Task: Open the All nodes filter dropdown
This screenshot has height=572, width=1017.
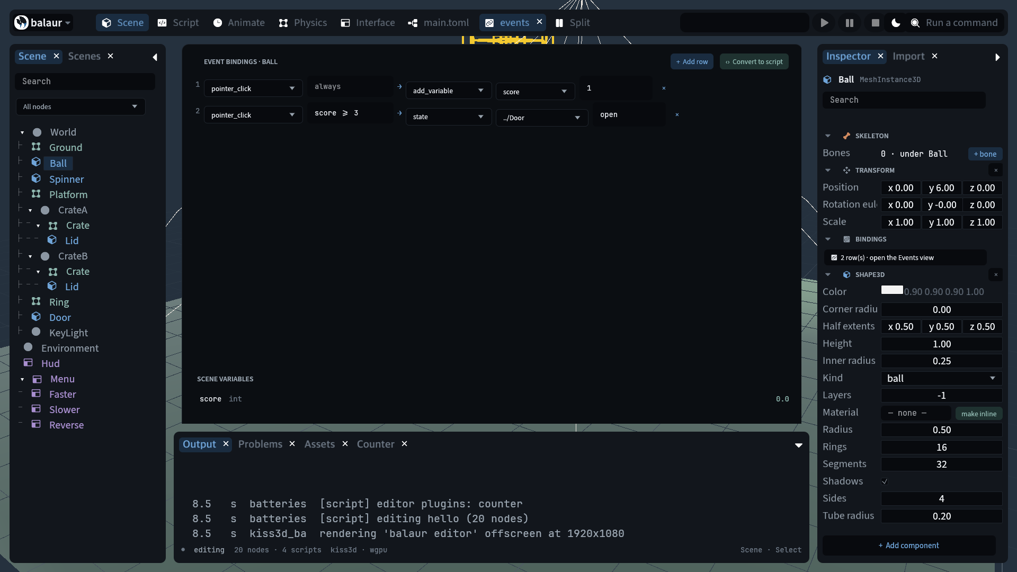Action: 81,106
